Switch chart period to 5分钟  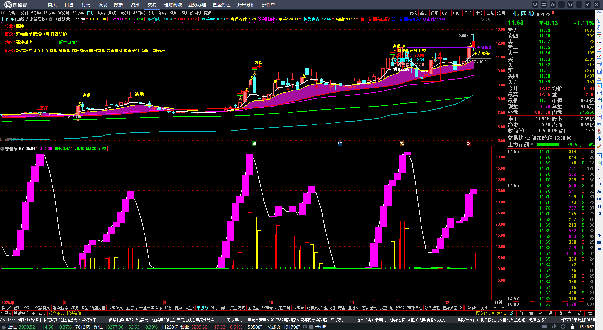point(36,13)
